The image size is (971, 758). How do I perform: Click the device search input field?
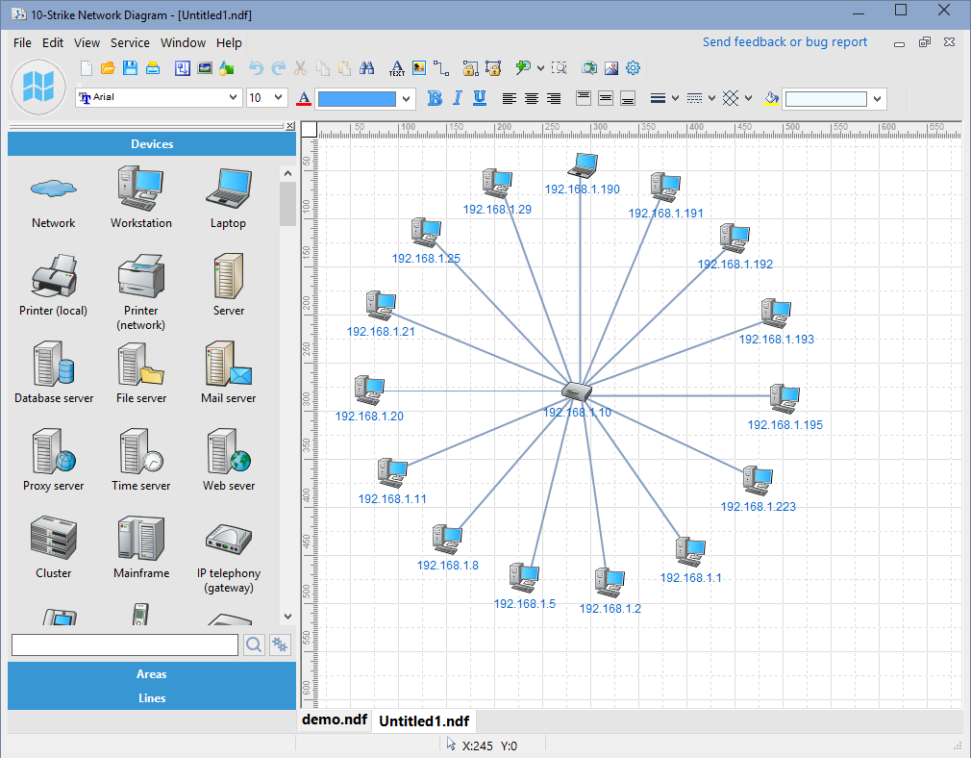(x=124, y=644)
